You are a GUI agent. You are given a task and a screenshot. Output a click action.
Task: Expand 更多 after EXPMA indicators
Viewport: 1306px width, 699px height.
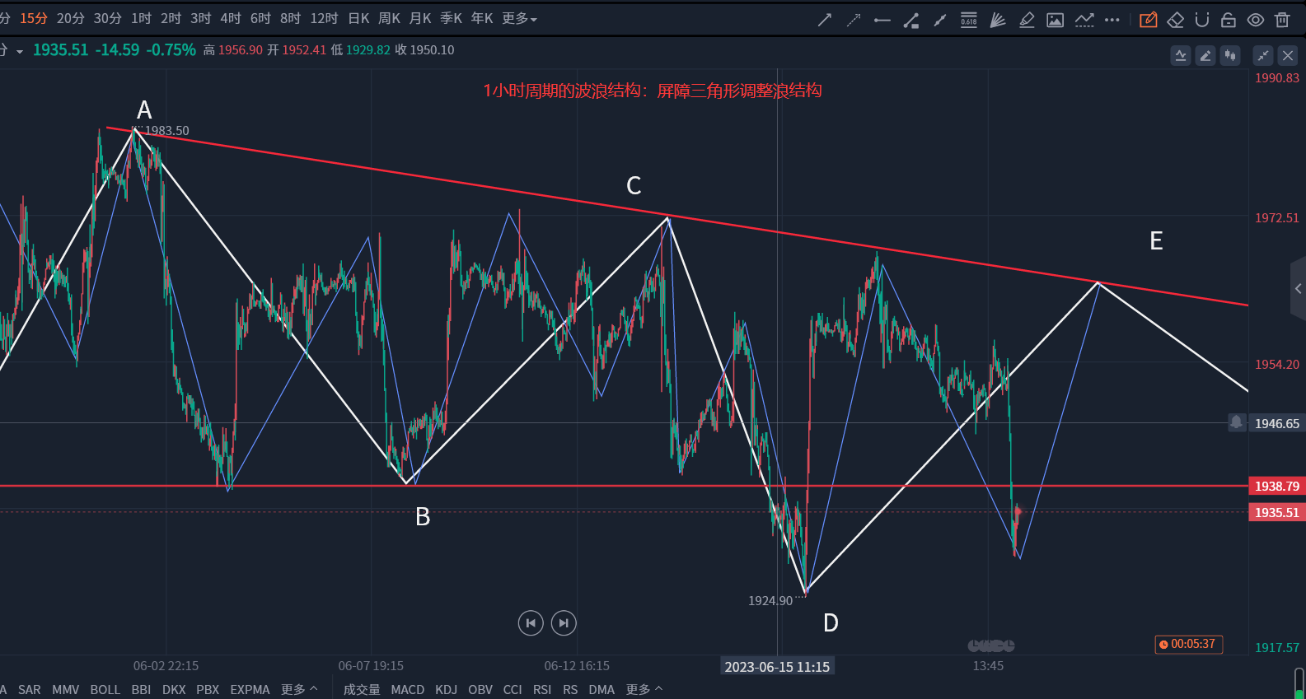point(299,689)
